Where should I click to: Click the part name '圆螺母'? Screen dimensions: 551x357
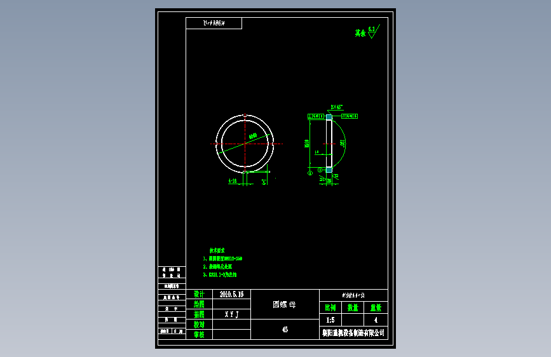(284, 304)
